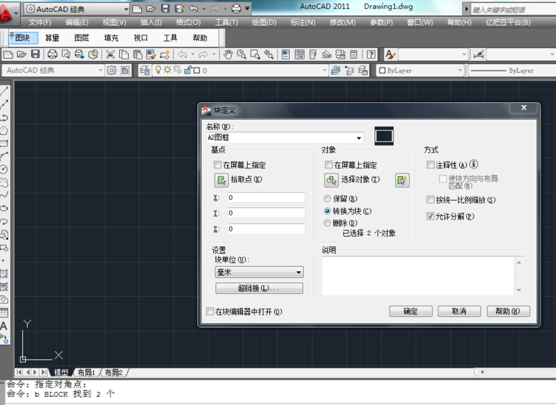Screen dimensions: 556x405
Task: Switch to the 布局2 layout tab
Action: point(113,373)
